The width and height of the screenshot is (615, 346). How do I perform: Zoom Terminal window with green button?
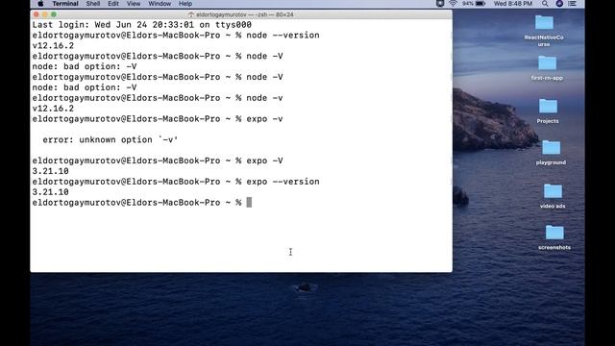click(x=54, y=14)
